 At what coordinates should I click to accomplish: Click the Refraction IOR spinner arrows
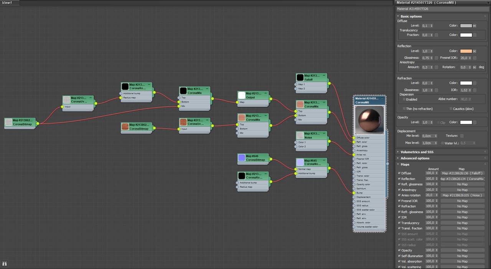pyautogui.click(x=470, y=90)
